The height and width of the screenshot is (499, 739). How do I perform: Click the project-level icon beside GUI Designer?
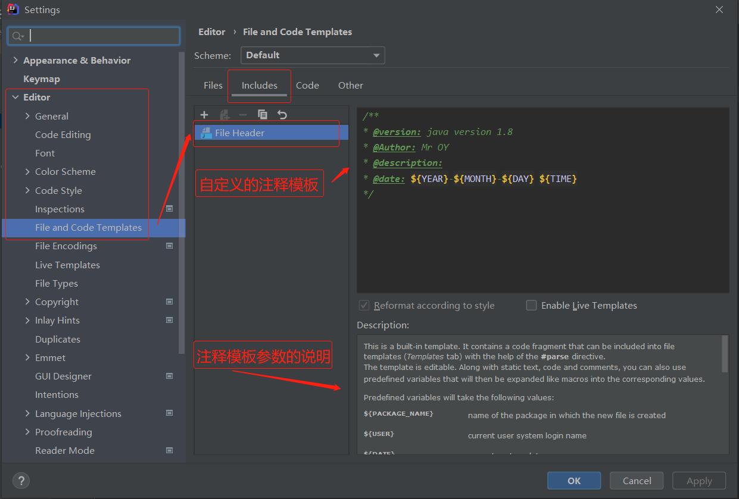[169, 376]
